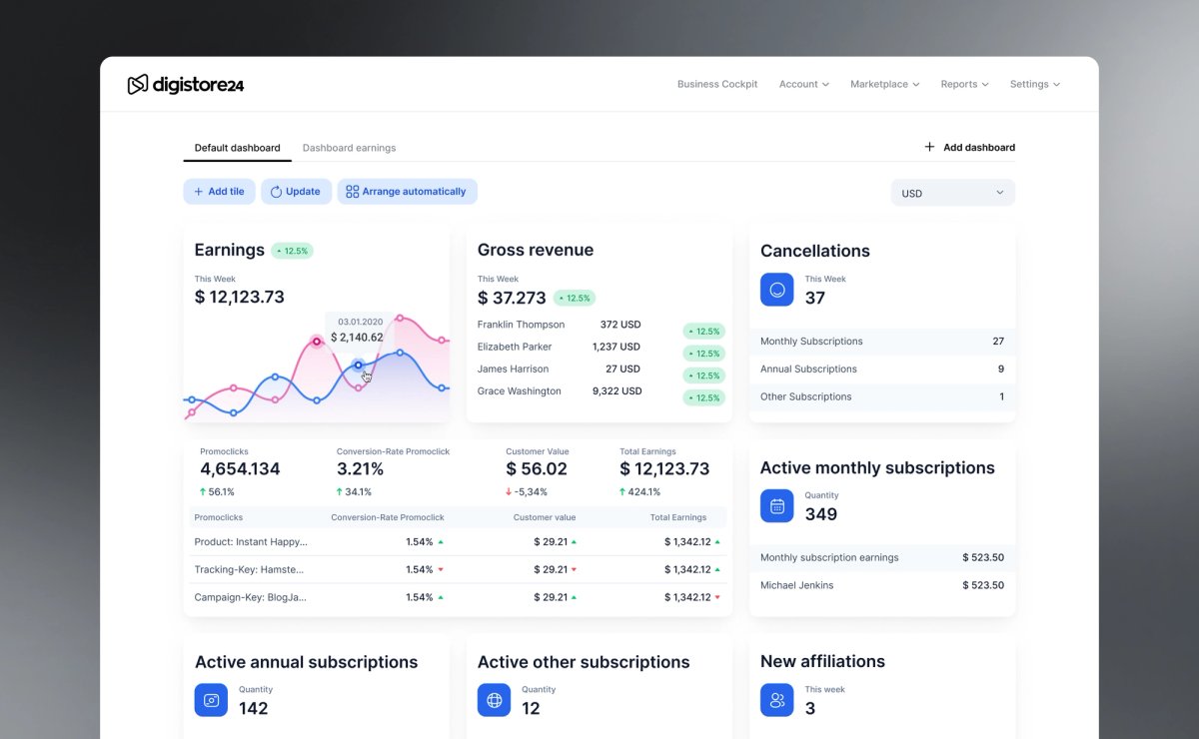
Task: Expand the Settings menu
Action: 1035,84
